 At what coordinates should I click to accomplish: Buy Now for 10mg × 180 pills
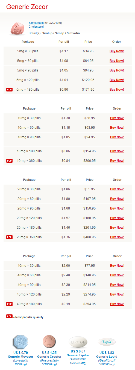[x=117, y=151]
